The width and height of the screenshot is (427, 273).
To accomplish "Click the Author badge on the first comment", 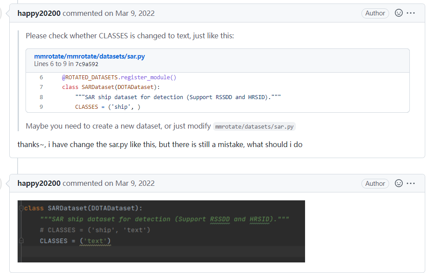I will pyautogui.click(x=375, y=13).
